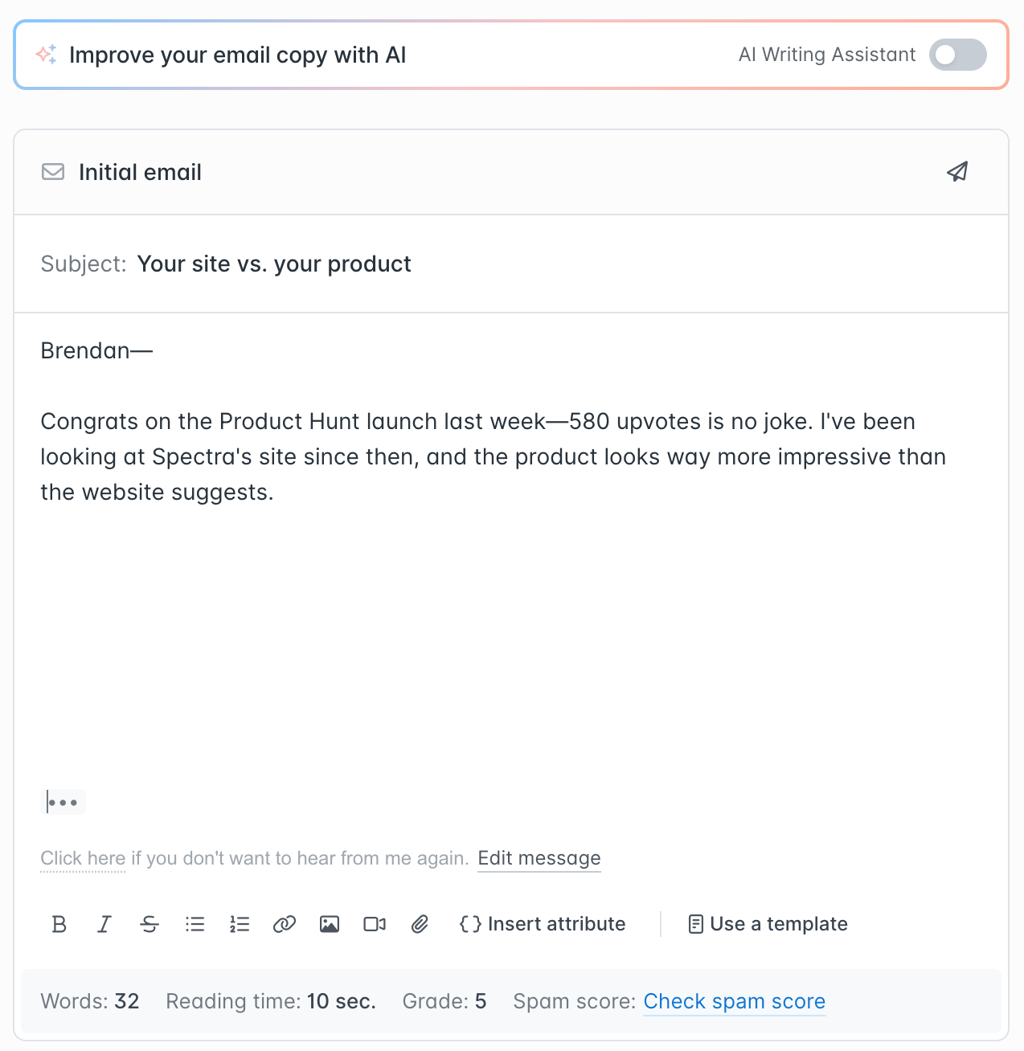Insert a hyperlink with the link icon

285,924
